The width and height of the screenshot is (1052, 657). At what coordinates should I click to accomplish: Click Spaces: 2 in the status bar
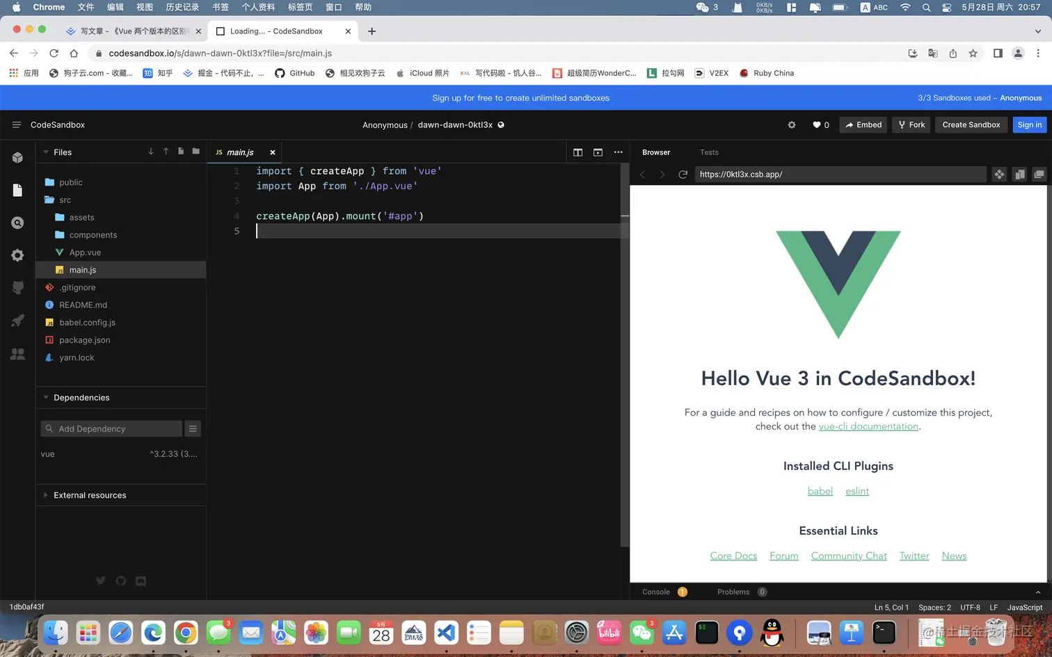tap(934, 608)
